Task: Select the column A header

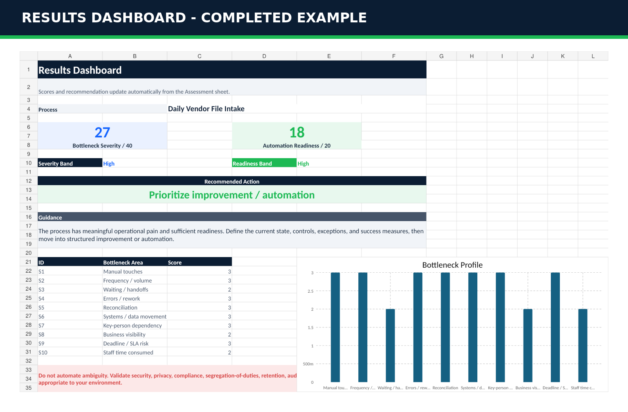Action: coord(70,56)
